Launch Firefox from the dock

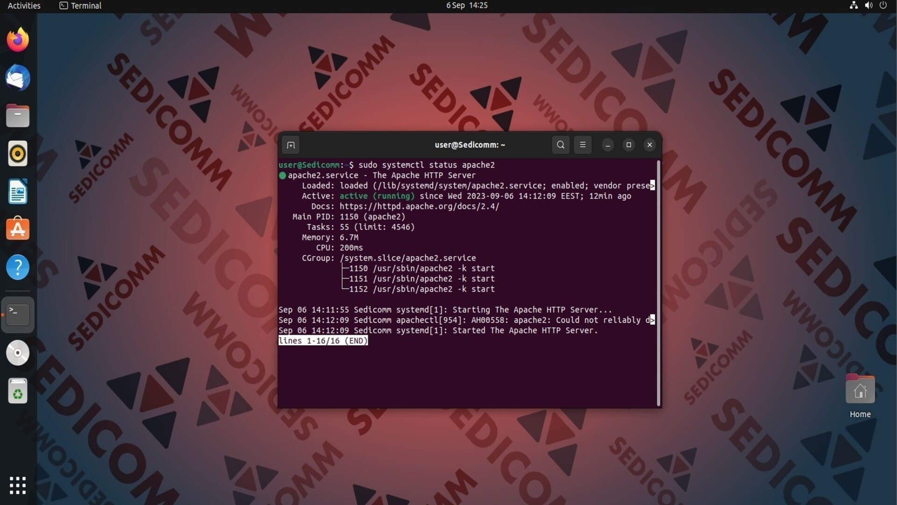[18, 40]
